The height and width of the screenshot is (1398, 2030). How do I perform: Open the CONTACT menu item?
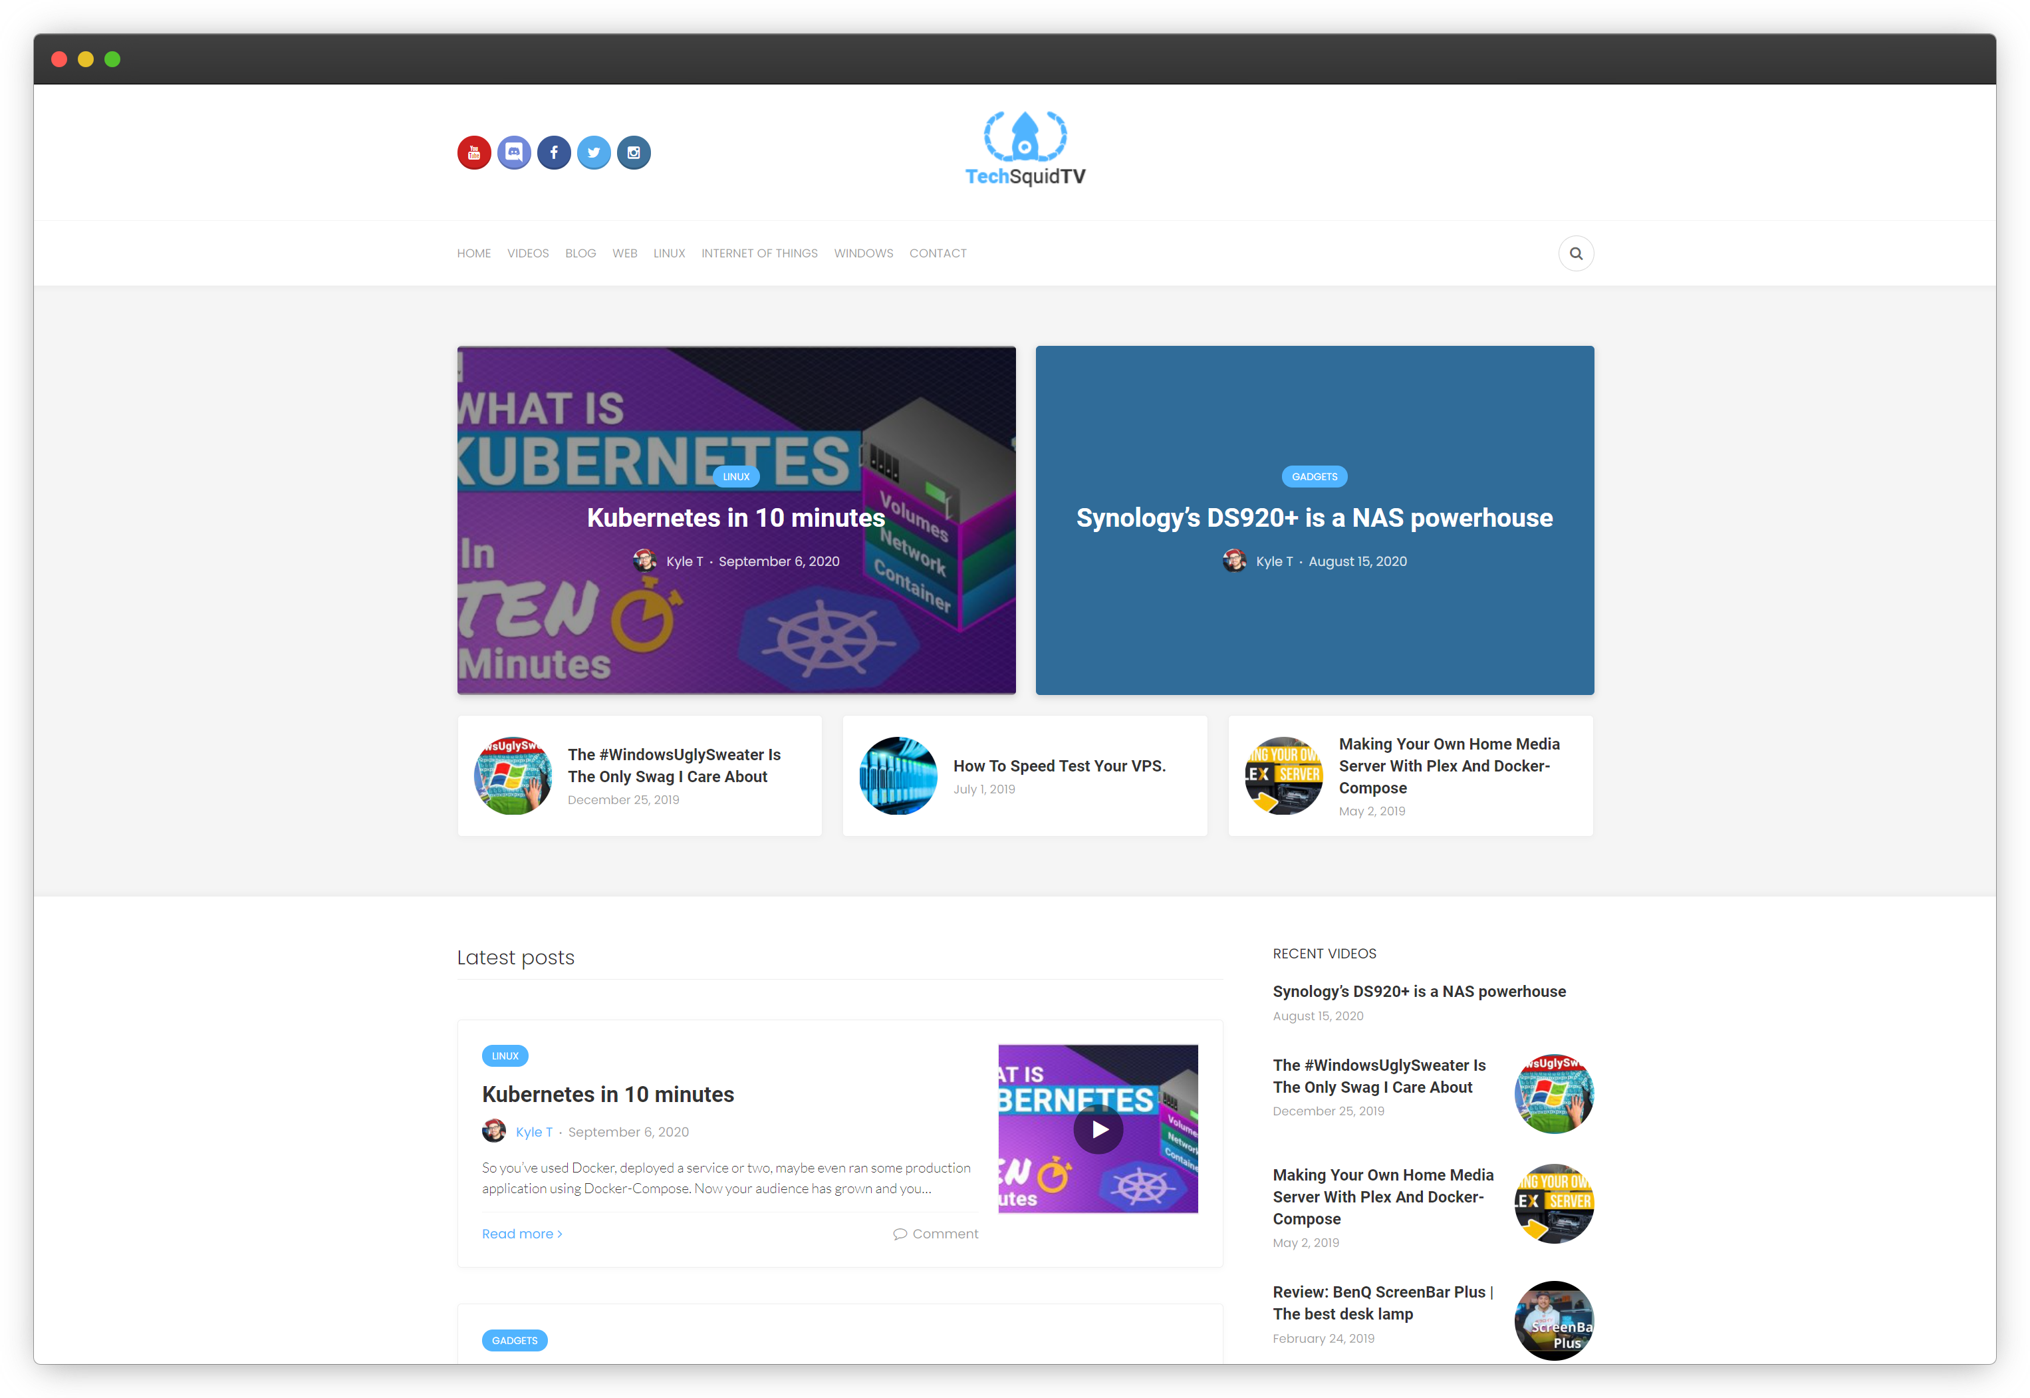938,253
